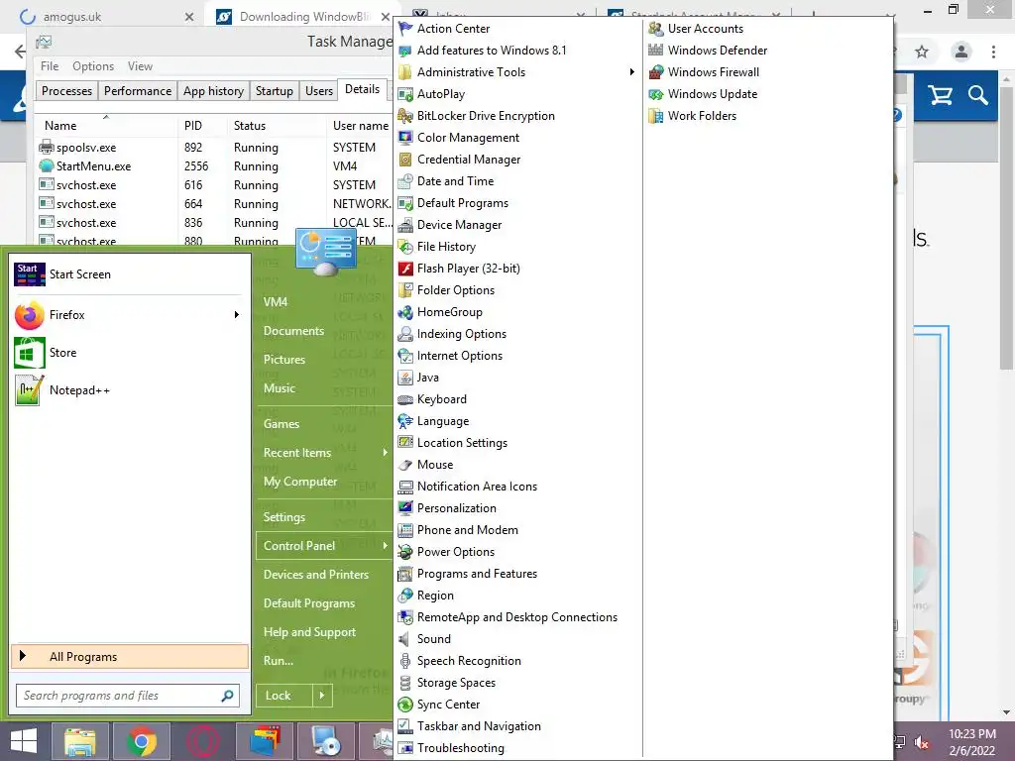Click the Device Manager icon
The width and height of the screenshot is (1015, 761).
coord(405,225)
